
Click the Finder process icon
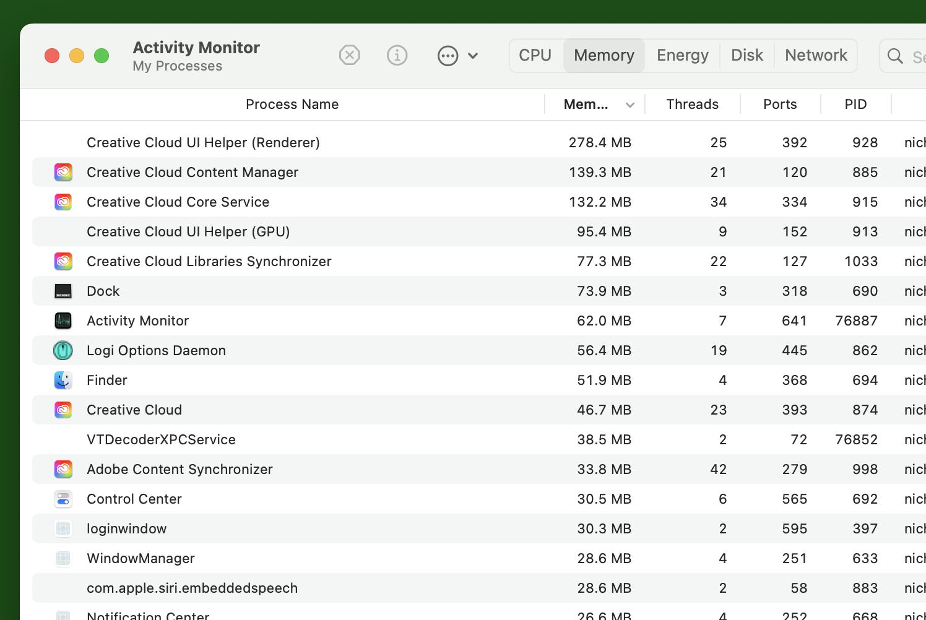63,380
